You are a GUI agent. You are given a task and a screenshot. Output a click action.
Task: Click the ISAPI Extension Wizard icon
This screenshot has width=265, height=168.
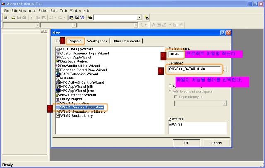58,74
